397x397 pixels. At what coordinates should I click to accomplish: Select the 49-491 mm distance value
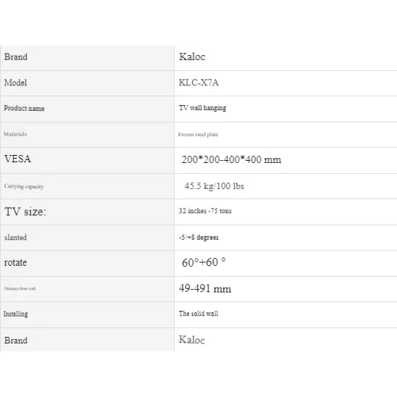pyautogui.click(x=205, y=288)
